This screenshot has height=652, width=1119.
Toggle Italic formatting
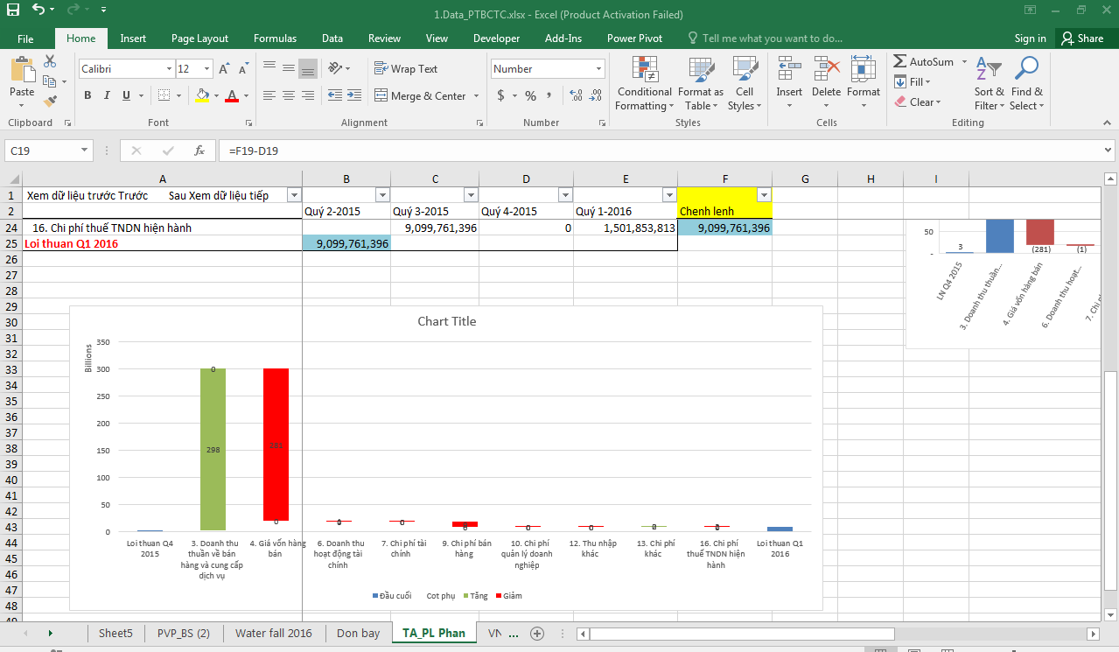[x=107, y=95]
